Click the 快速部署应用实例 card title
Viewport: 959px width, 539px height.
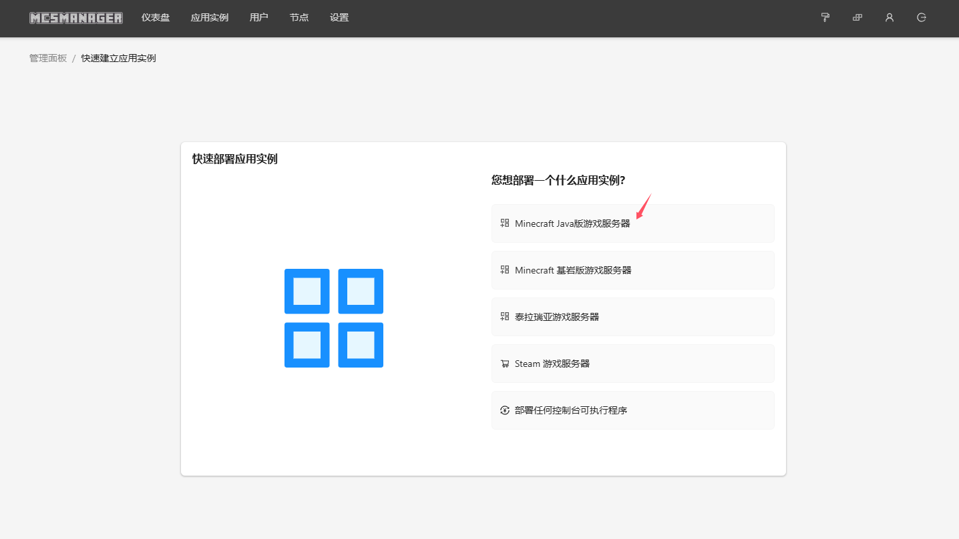point(235,159)
